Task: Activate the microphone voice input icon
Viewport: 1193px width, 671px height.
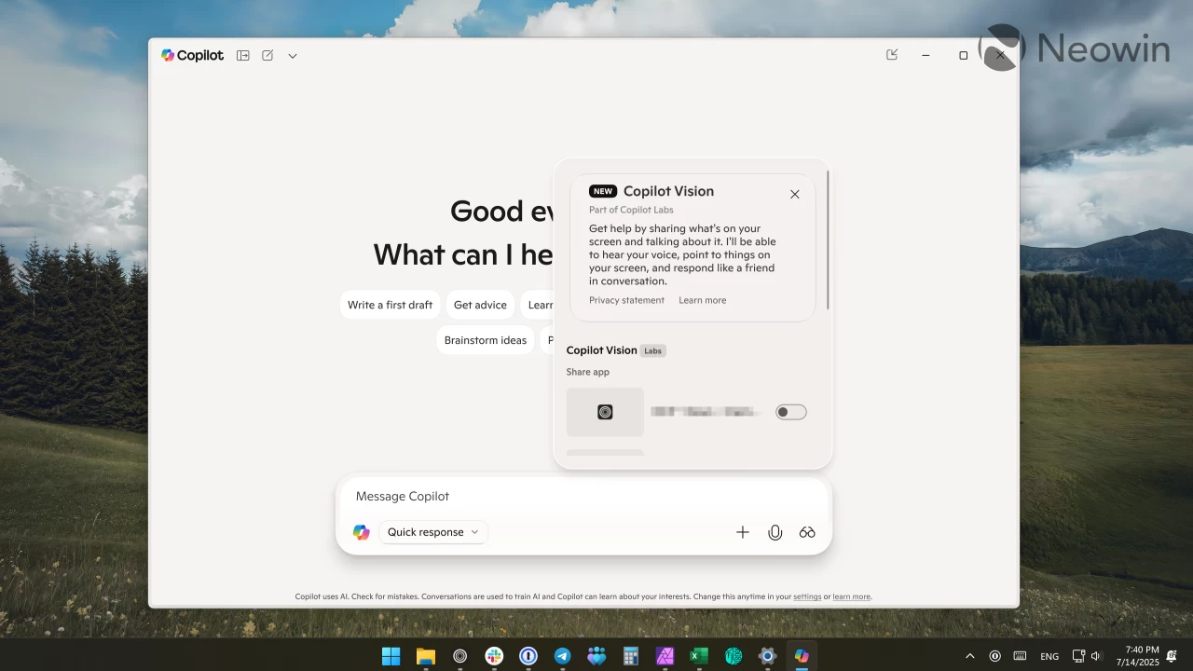Action: point(775,532)
